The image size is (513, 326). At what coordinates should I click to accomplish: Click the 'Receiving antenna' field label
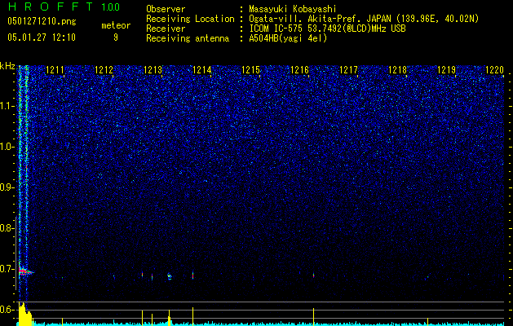pyautogui.click(x=188, y=38)
